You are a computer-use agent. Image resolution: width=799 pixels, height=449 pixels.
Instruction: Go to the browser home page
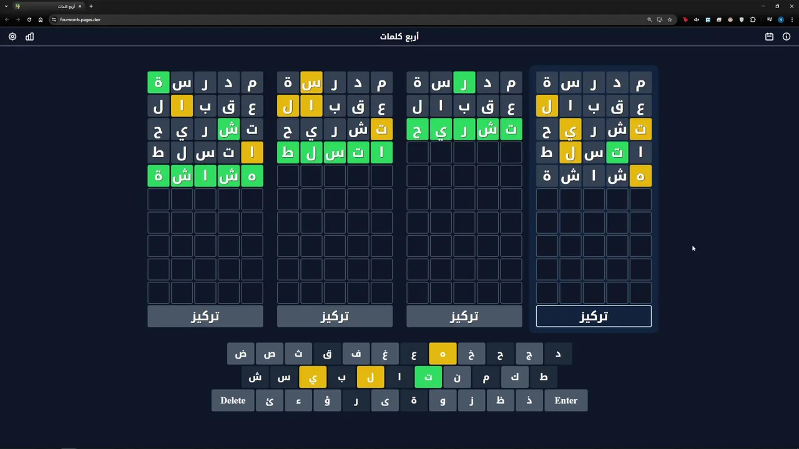41,19
